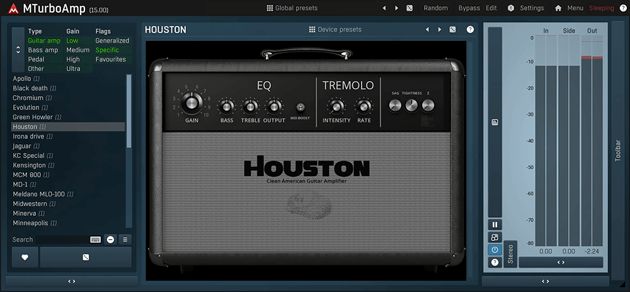630x292 pixels.
Task: Toggle High gain filter
Action: pyautogui.click(x=73, y=59)
